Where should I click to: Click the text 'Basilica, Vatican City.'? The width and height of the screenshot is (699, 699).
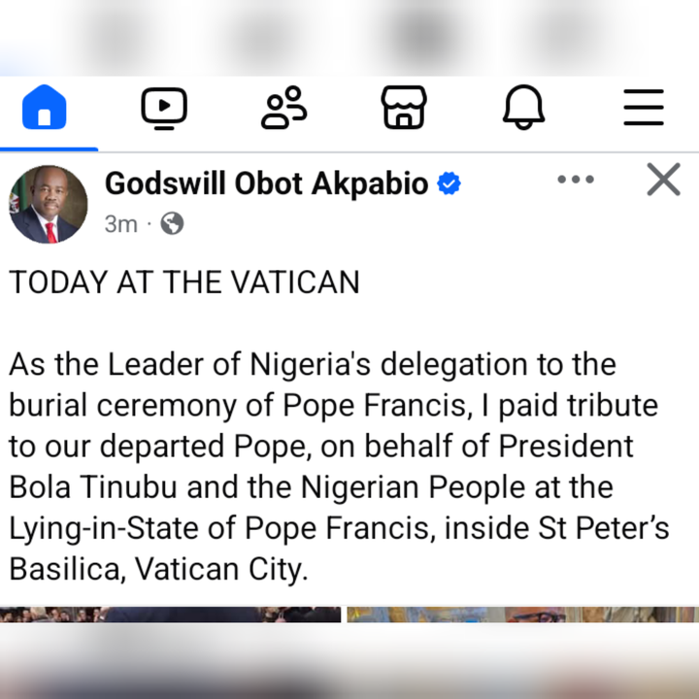(158, 570)
